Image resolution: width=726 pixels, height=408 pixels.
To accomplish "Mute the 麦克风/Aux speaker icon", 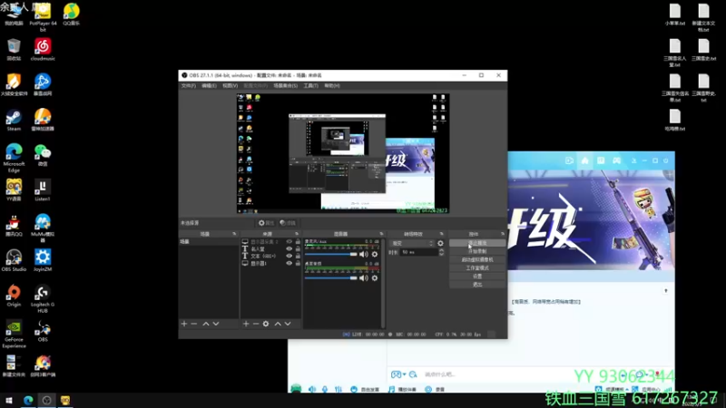I will [x=364, y=254].
